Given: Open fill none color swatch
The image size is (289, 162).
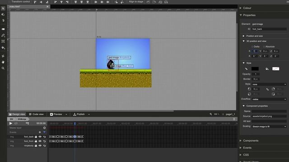Looking at the screenshot, I should pyautogui.click(x=276, y=69).
